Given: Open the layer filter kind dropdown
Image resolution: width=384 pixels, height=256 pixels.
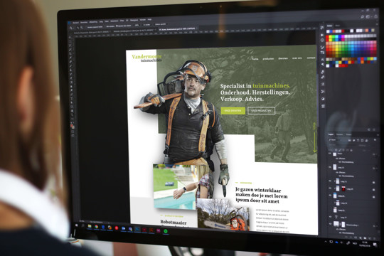Looking at the screenshot, I should [335, 140].
